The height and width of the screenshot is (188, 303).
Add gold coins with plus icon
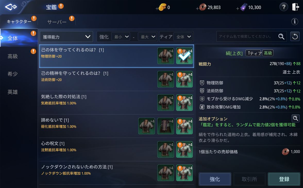(x=157, y=8)
